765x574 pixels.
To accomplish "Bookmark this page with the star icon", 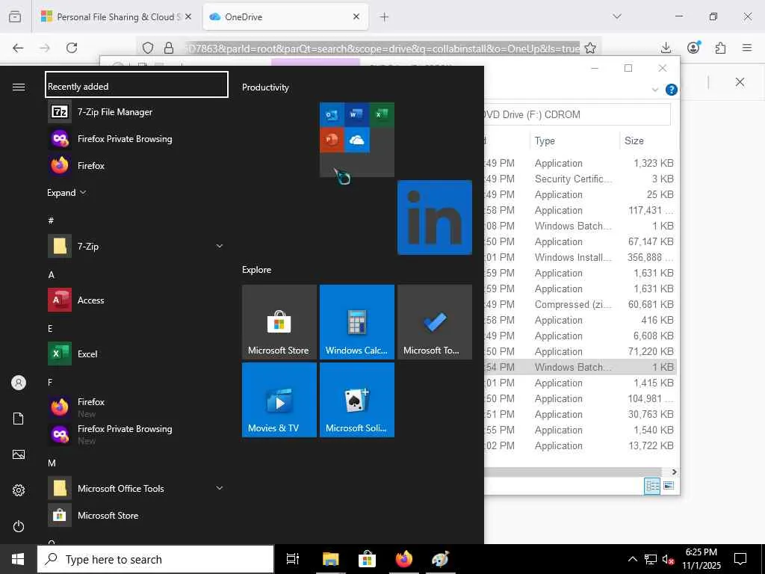I will [590, 48].
